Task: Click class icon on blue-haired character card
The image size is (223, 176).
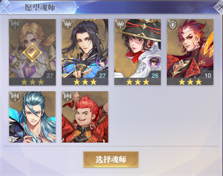Action: (15, 97)
